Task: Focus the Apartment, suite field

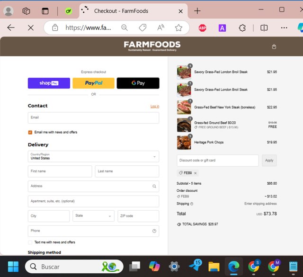Action: 94,201
